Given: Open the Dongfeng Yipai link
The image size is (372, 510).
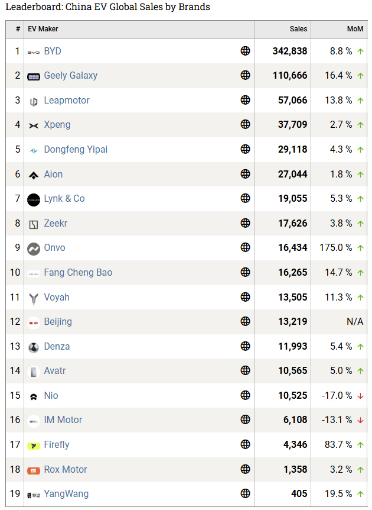Looking at the screenshot, I should coord(76,149).
